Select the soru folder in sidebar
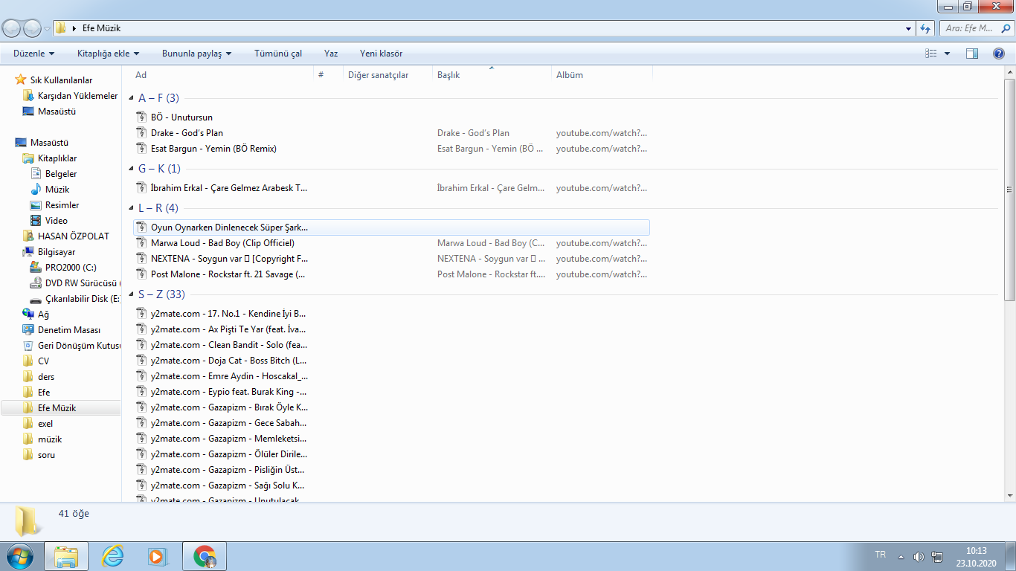The height and width of the screenshot is (571, 1016). pyautogui.click(x=46, y=454)
